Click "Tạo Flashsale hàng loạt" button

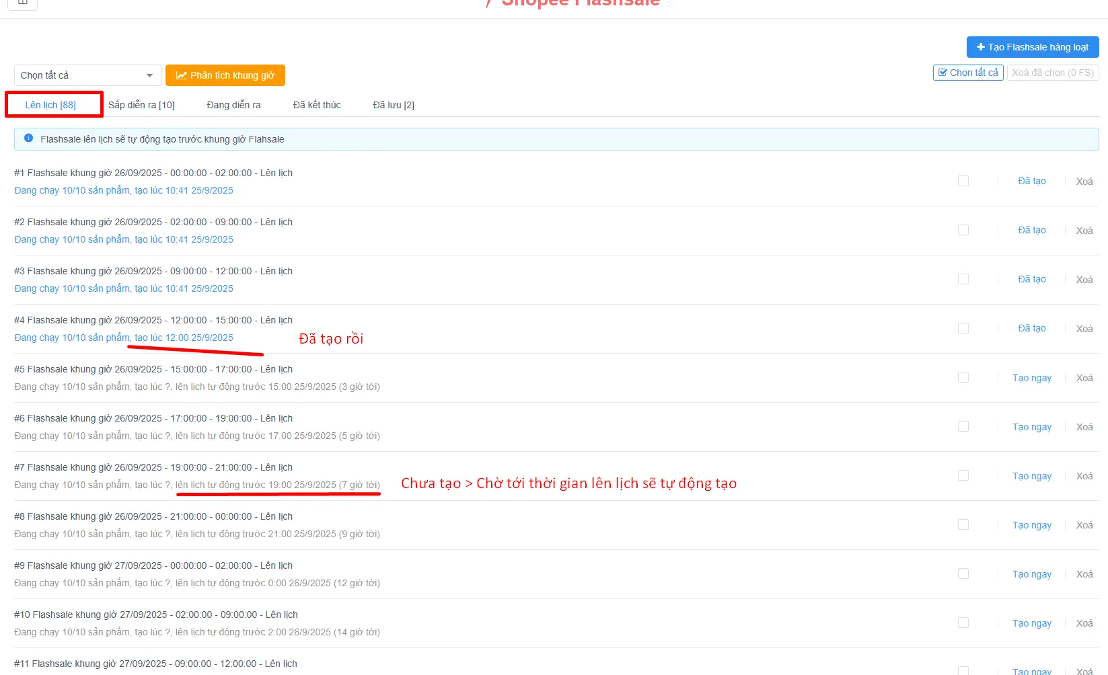(x=1033, y=47)
